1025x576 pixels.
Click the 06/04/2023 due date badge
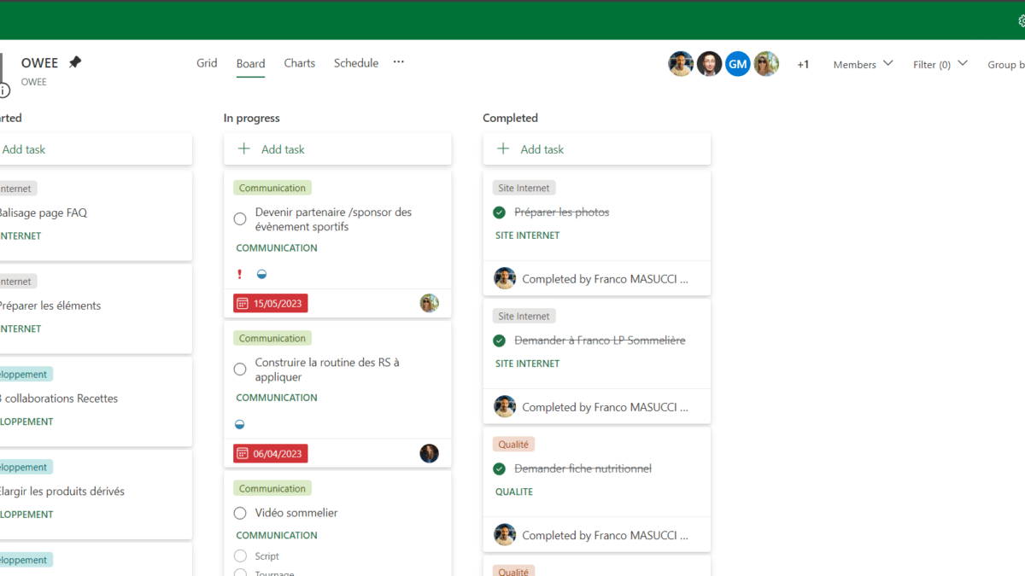pos(271,453)
